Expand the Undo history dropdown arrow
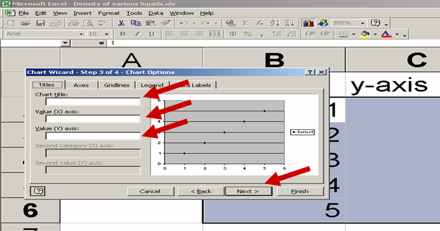 [194, 23]
